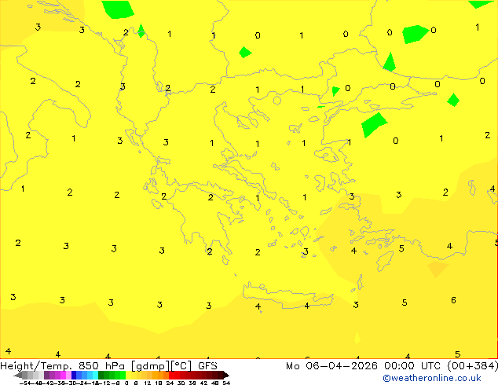The height and width of the screenshot is (385, 498).
Task: Pick the dark blue legend swatch
Action: pos(74,375)
